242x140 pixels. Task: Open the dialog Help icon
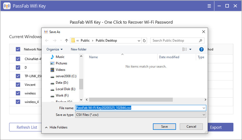(x=201, y=49)
